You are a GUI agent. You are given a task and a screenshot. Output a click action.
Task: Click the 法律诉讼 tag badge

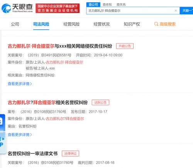coord(70,153)
